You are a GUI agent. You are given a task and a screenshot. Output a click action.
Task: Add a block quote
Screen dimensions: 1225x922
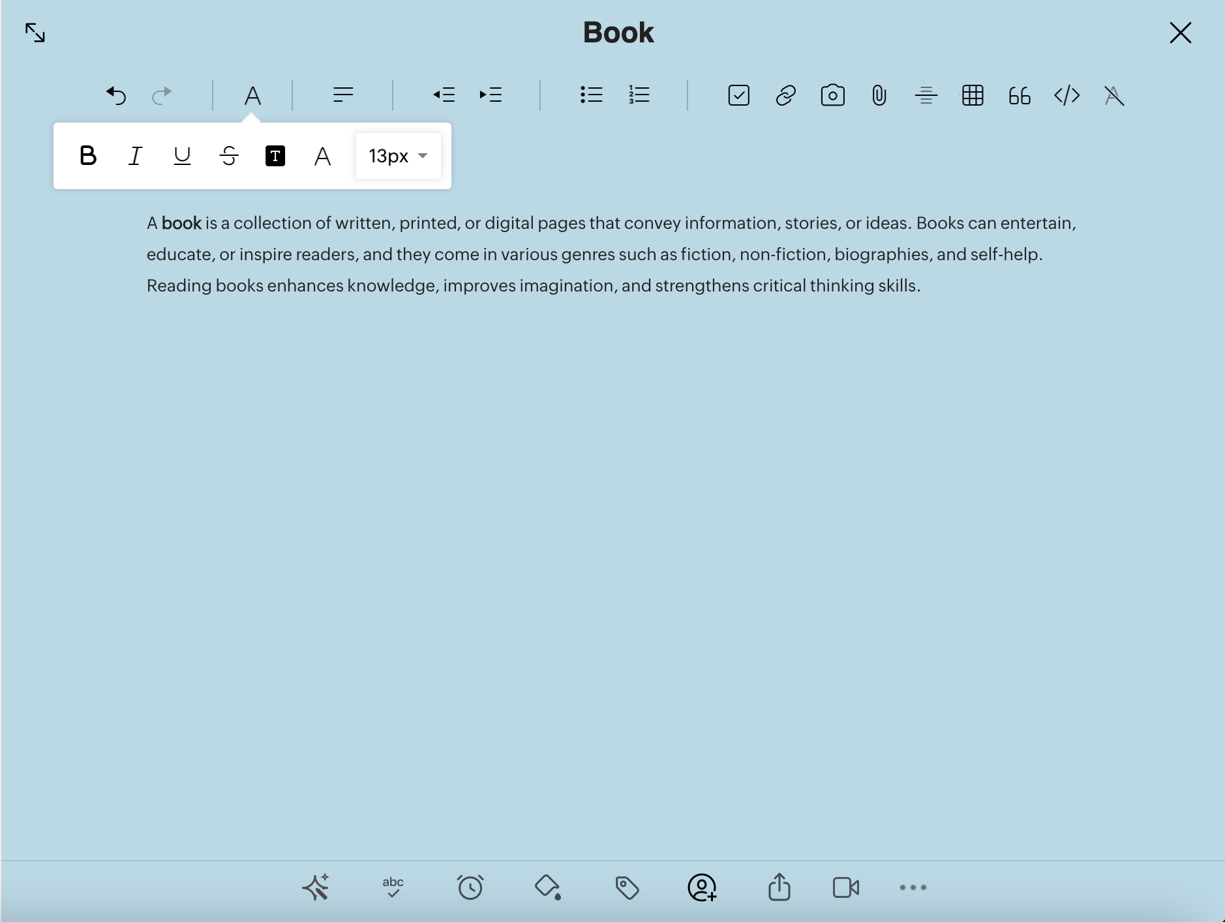coord(1019,96)
